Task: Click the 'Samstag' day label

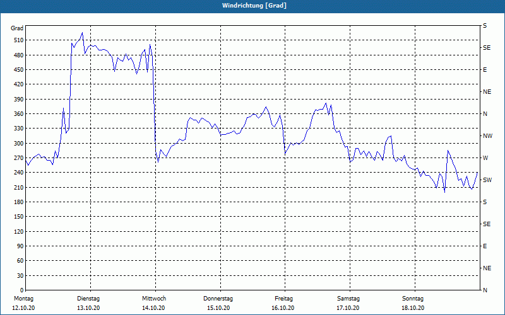Action: pos(348,299)
